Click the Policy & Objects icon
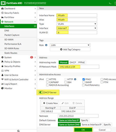The width and height of the screenshot is (116, 132). (2, 62)
